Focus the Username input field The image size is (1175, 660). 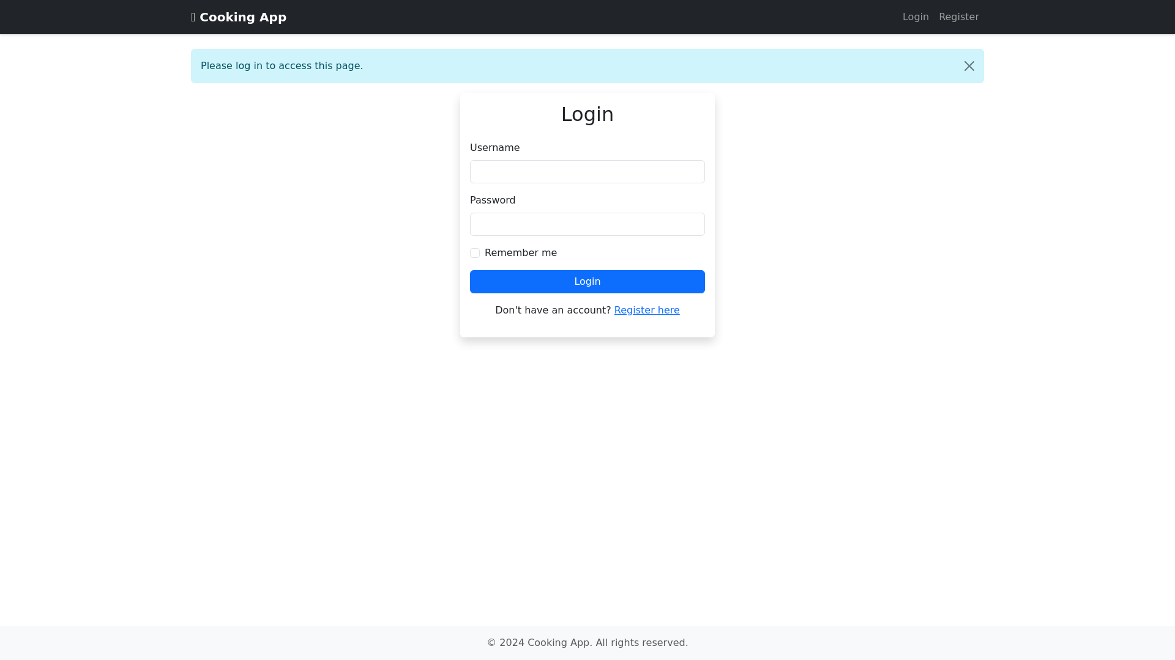pyautogui.click(x=587, y=172)
